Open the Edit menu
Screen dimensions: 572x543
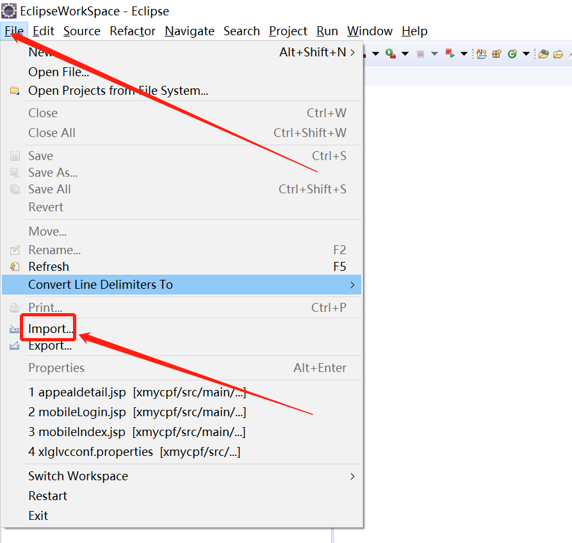[x=43, y=31]
